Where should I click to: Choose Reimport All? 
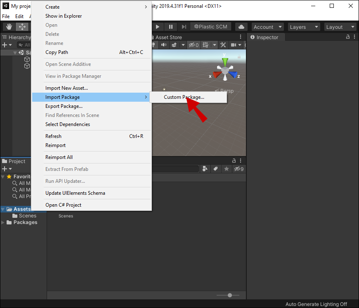pos(92,157)
